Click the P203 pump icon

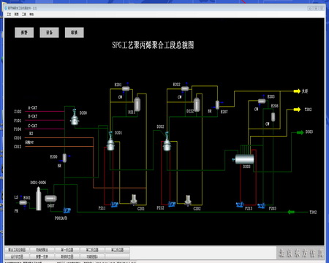point(262,206)
